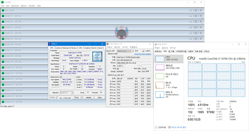Click the 간단히(D) label in Task Manager
This screenshot has width=249, height=131.
coord(162,127)
